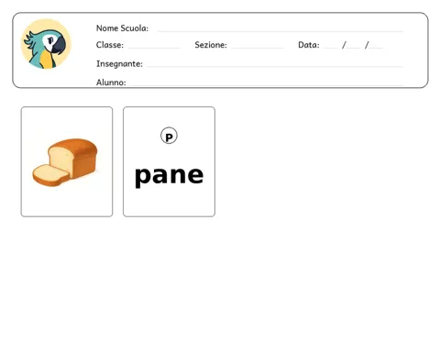Click the year blank in the date
This screenshot has width=440, height=352.
(376, 48)
